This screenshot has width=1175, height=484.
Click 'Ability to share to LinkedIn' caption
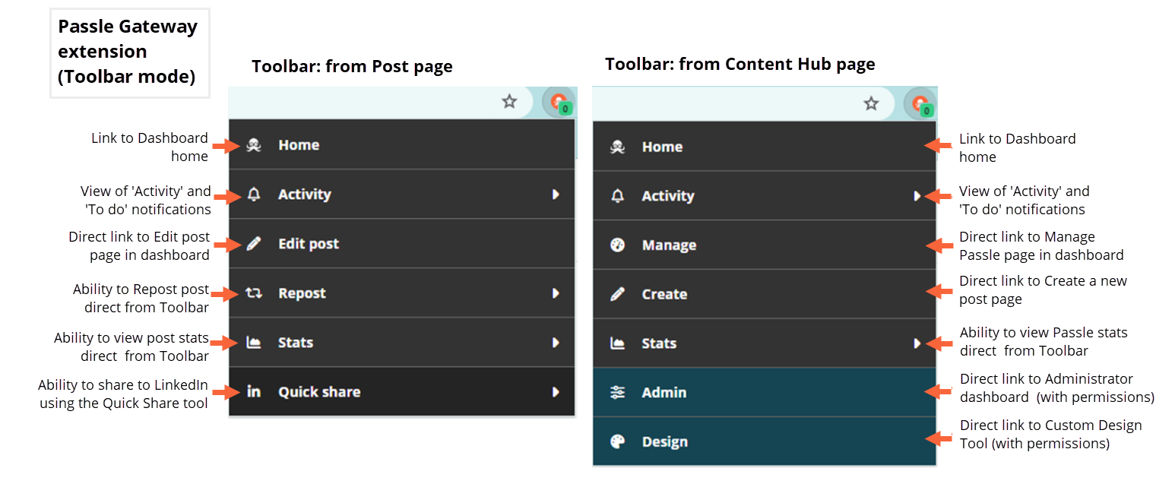(123, 394)
